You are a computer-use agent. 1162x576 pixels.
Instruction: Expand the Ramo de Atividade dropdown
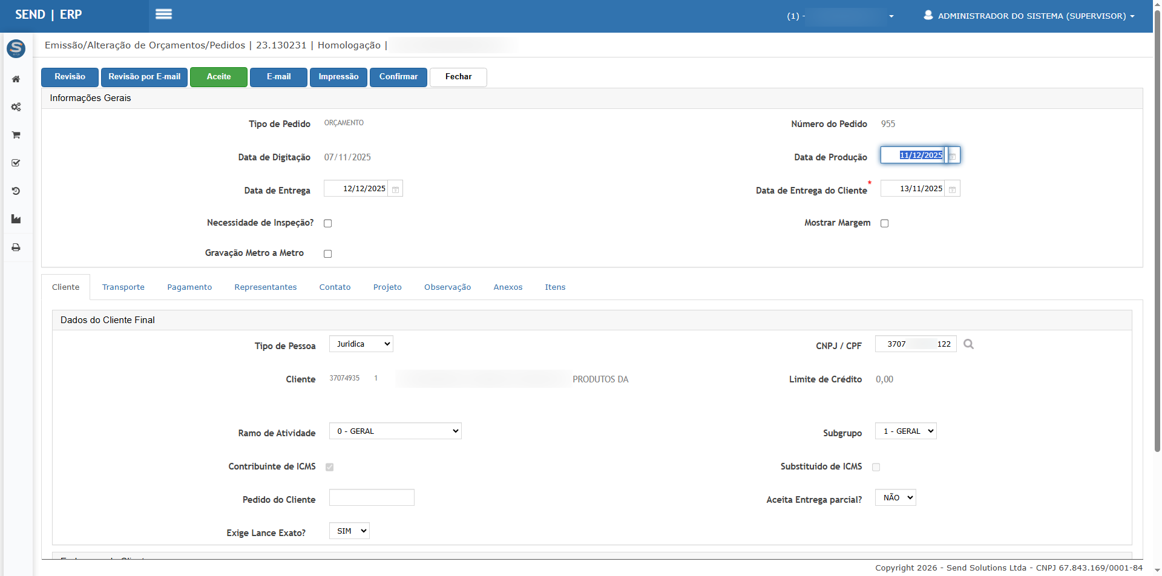click(x=395, y=431)
